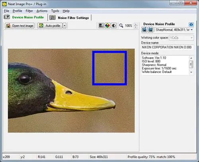Click the Device mode scrollbar down arrow
This screenshot has height=162, width=199.
(191, 72)
